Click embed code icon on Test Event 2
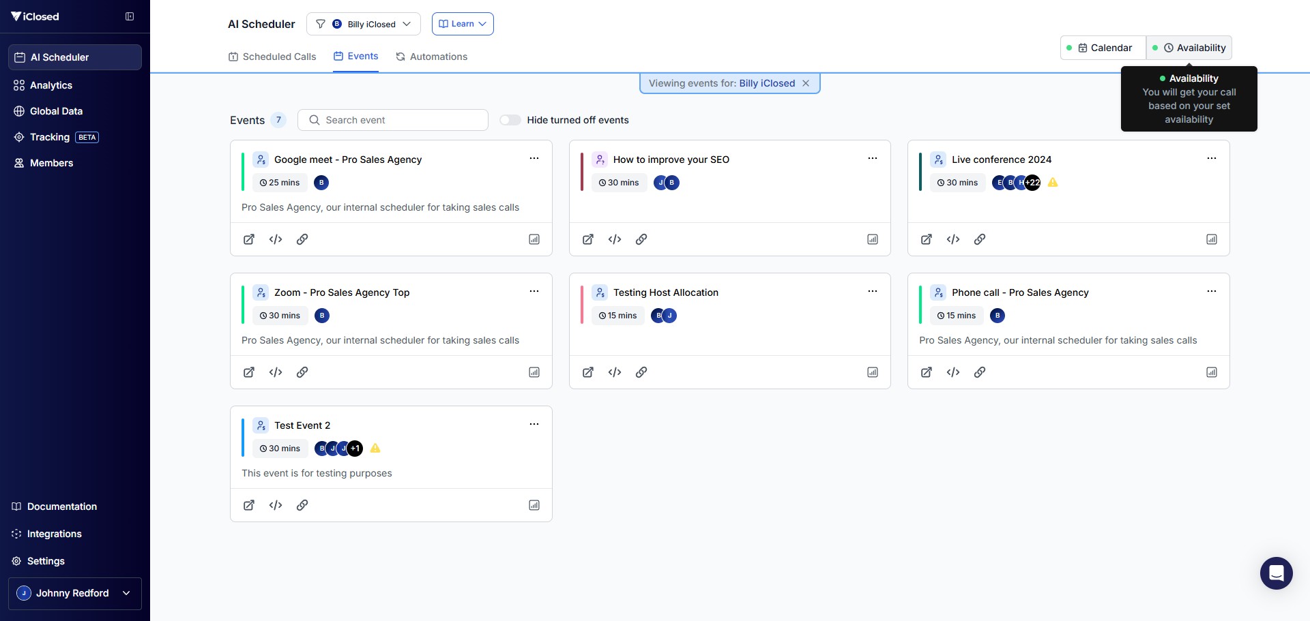The height and width of the screenshot is (621, 1310). (x=276, y=505)
